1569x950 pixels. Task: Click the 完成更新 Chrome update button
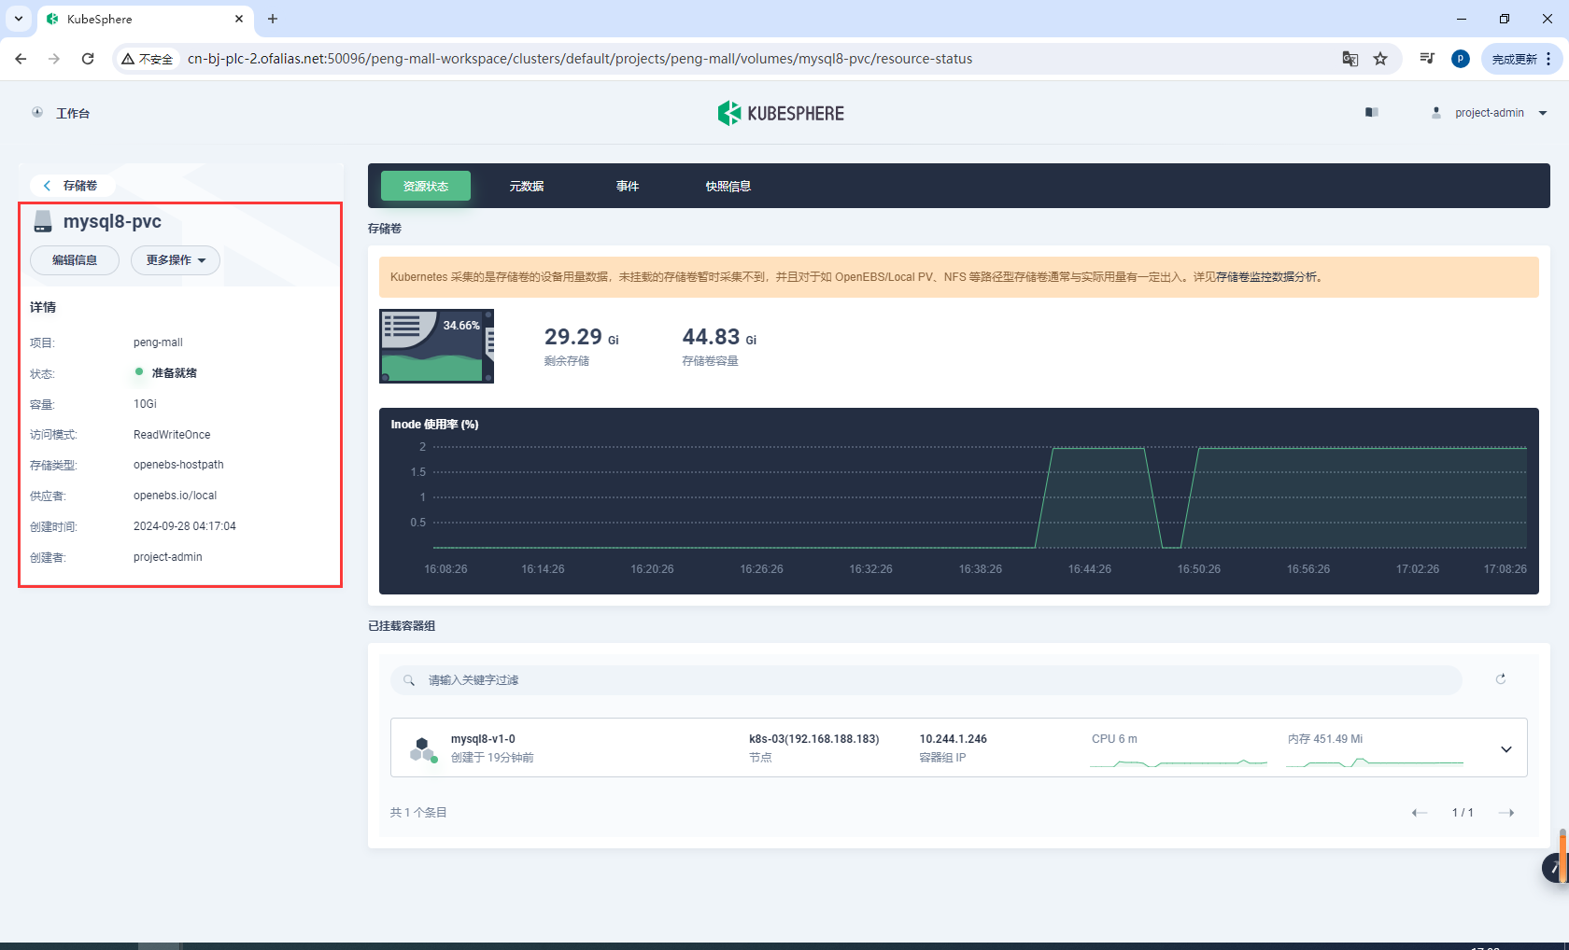(x=1521, y=59)
